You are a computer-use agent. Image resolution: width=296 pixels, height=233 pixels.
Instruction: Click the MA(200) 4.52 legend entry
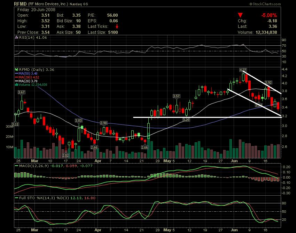[29, 77]
